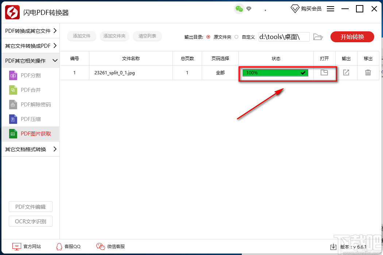
Task: Click 添加文件夹 button
Action: click(114, 36)
